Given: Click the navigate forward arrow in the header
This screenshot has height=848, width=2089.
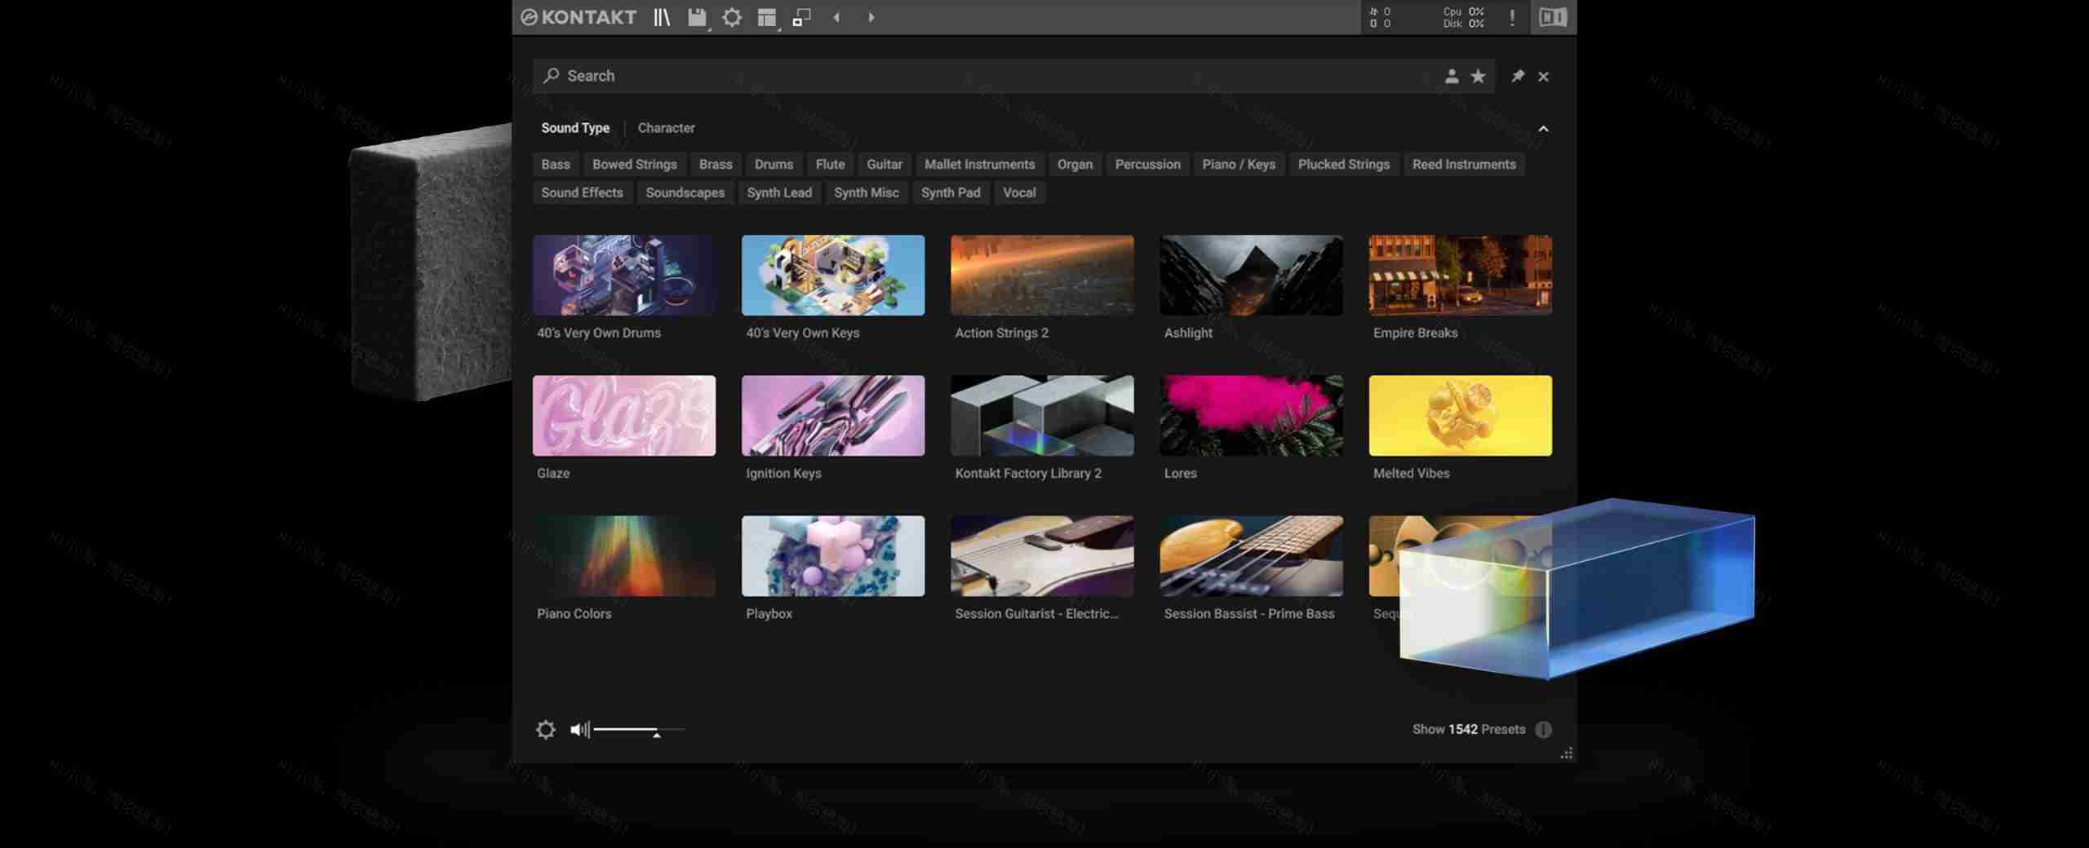Looking at the screenshot, I should point(871,17).
